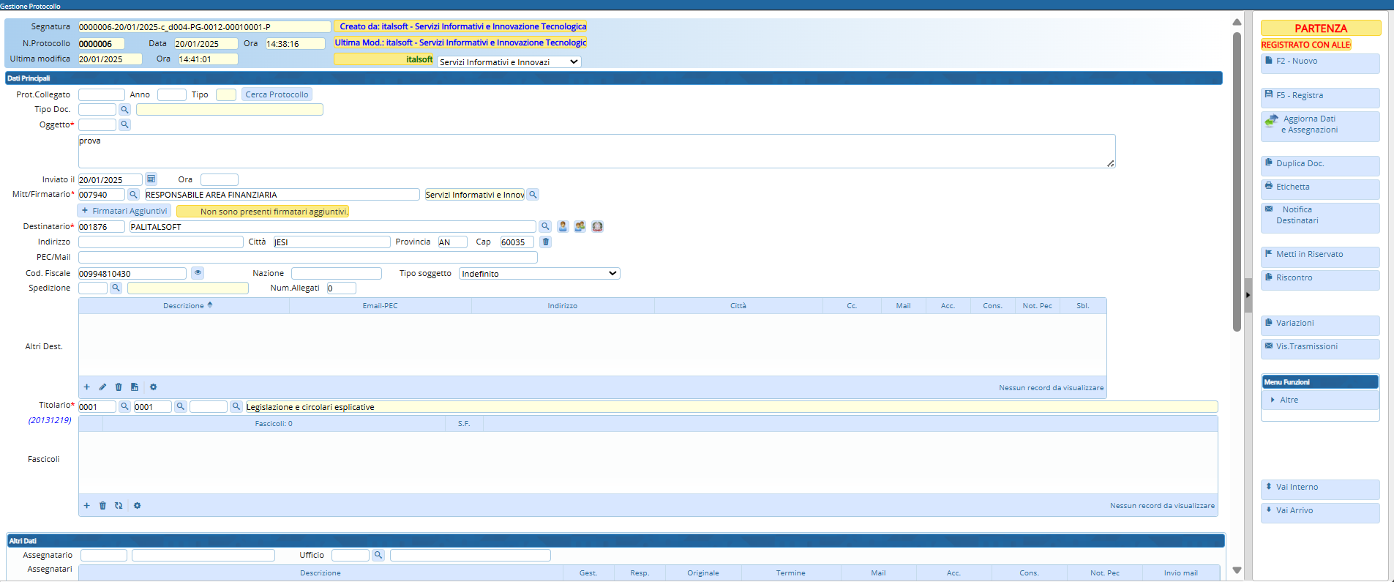Open the Tipo soggetto dropdown
The height and width of the screenshot is (582, 1394).
point(539,274)
